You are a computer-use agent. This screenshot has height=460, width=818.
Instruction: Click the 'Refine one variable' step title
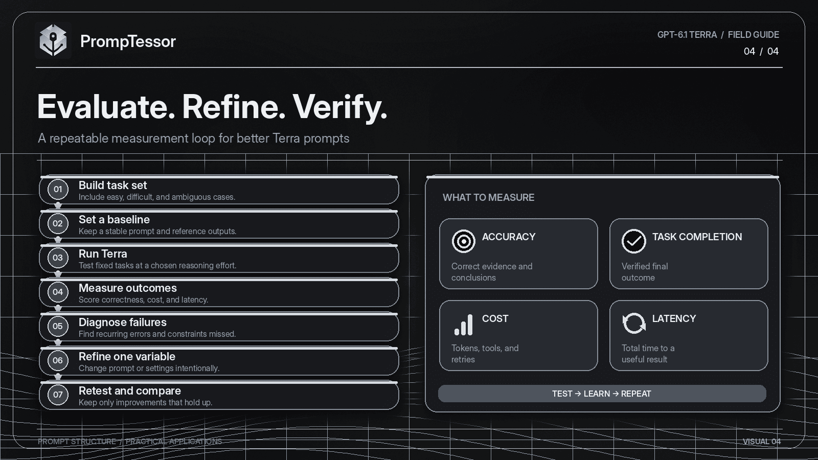click(x=127, y=356)
